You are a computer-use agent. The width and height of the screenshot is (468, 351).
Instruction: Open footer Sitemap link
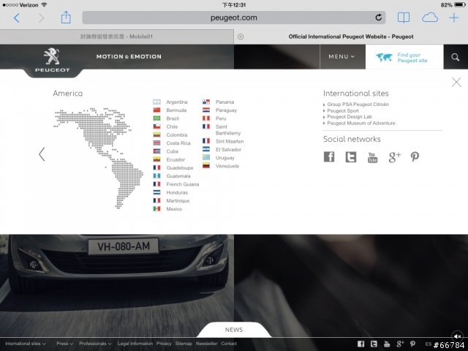pos(184,344)
